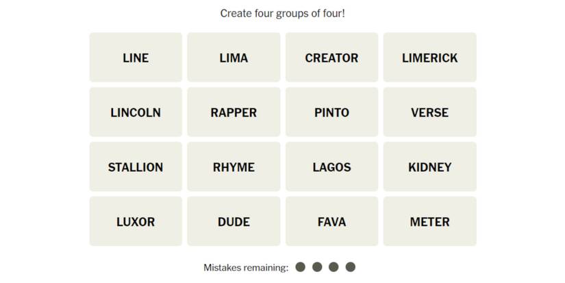Select the RAPPER word tile
Image resolution: width=565 pixels, height=283 pixels.
pyautogui.click(x=234, y=112)
